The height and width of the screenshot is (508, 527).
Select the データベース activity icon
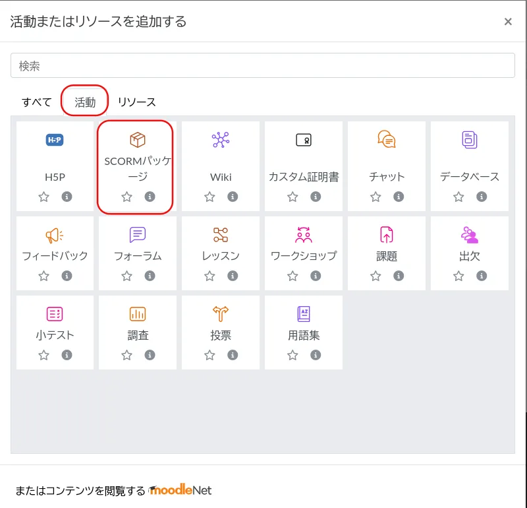pyautogui.click(x=470, y=140)
